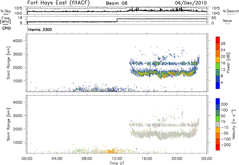
Task: Click the 'Power [dB]' colorbar title
Action: point(228,63)
